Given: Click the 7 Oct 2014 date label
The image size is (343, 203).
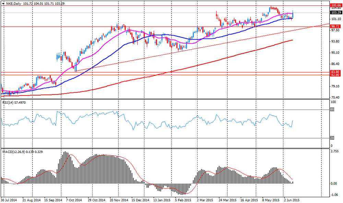Looking at the screenshot, I should (74, 200).
